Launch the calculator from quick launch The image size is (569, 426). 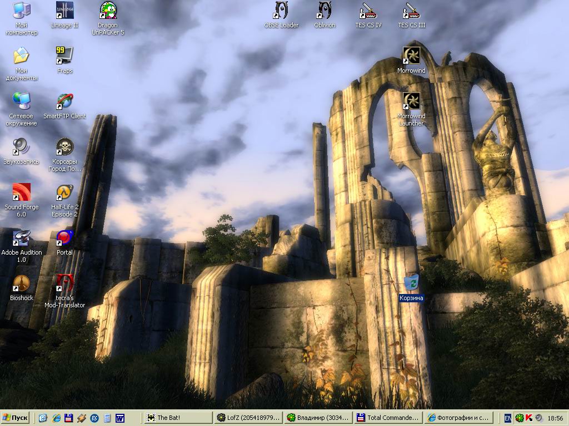tap(107, 418)
